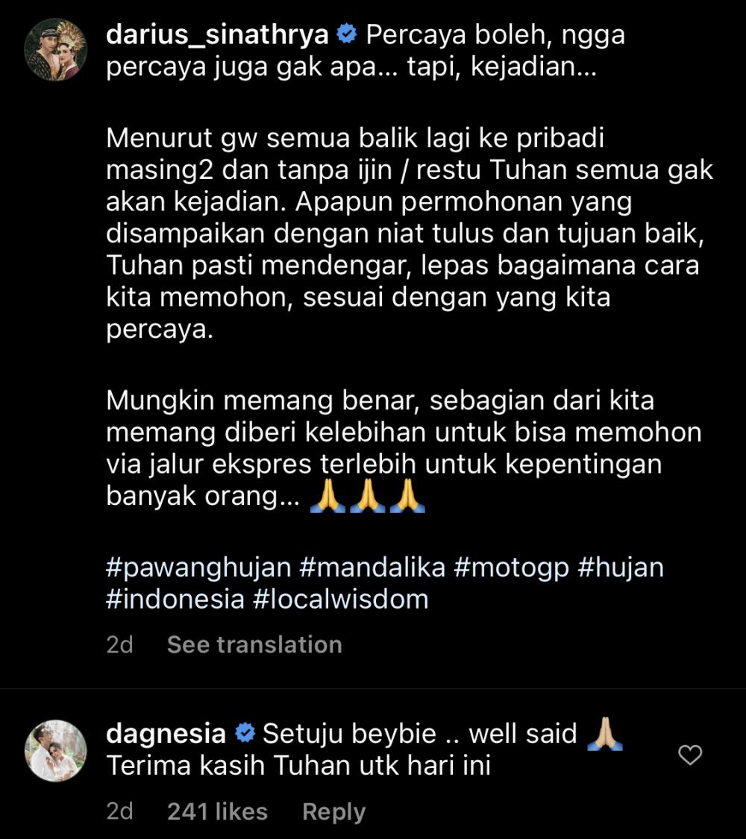Tap the praying hands emojis in the caption
Image resolution: width=746 pixels, height=839 pixels.
pyautogui.click(x=368, y=496)
